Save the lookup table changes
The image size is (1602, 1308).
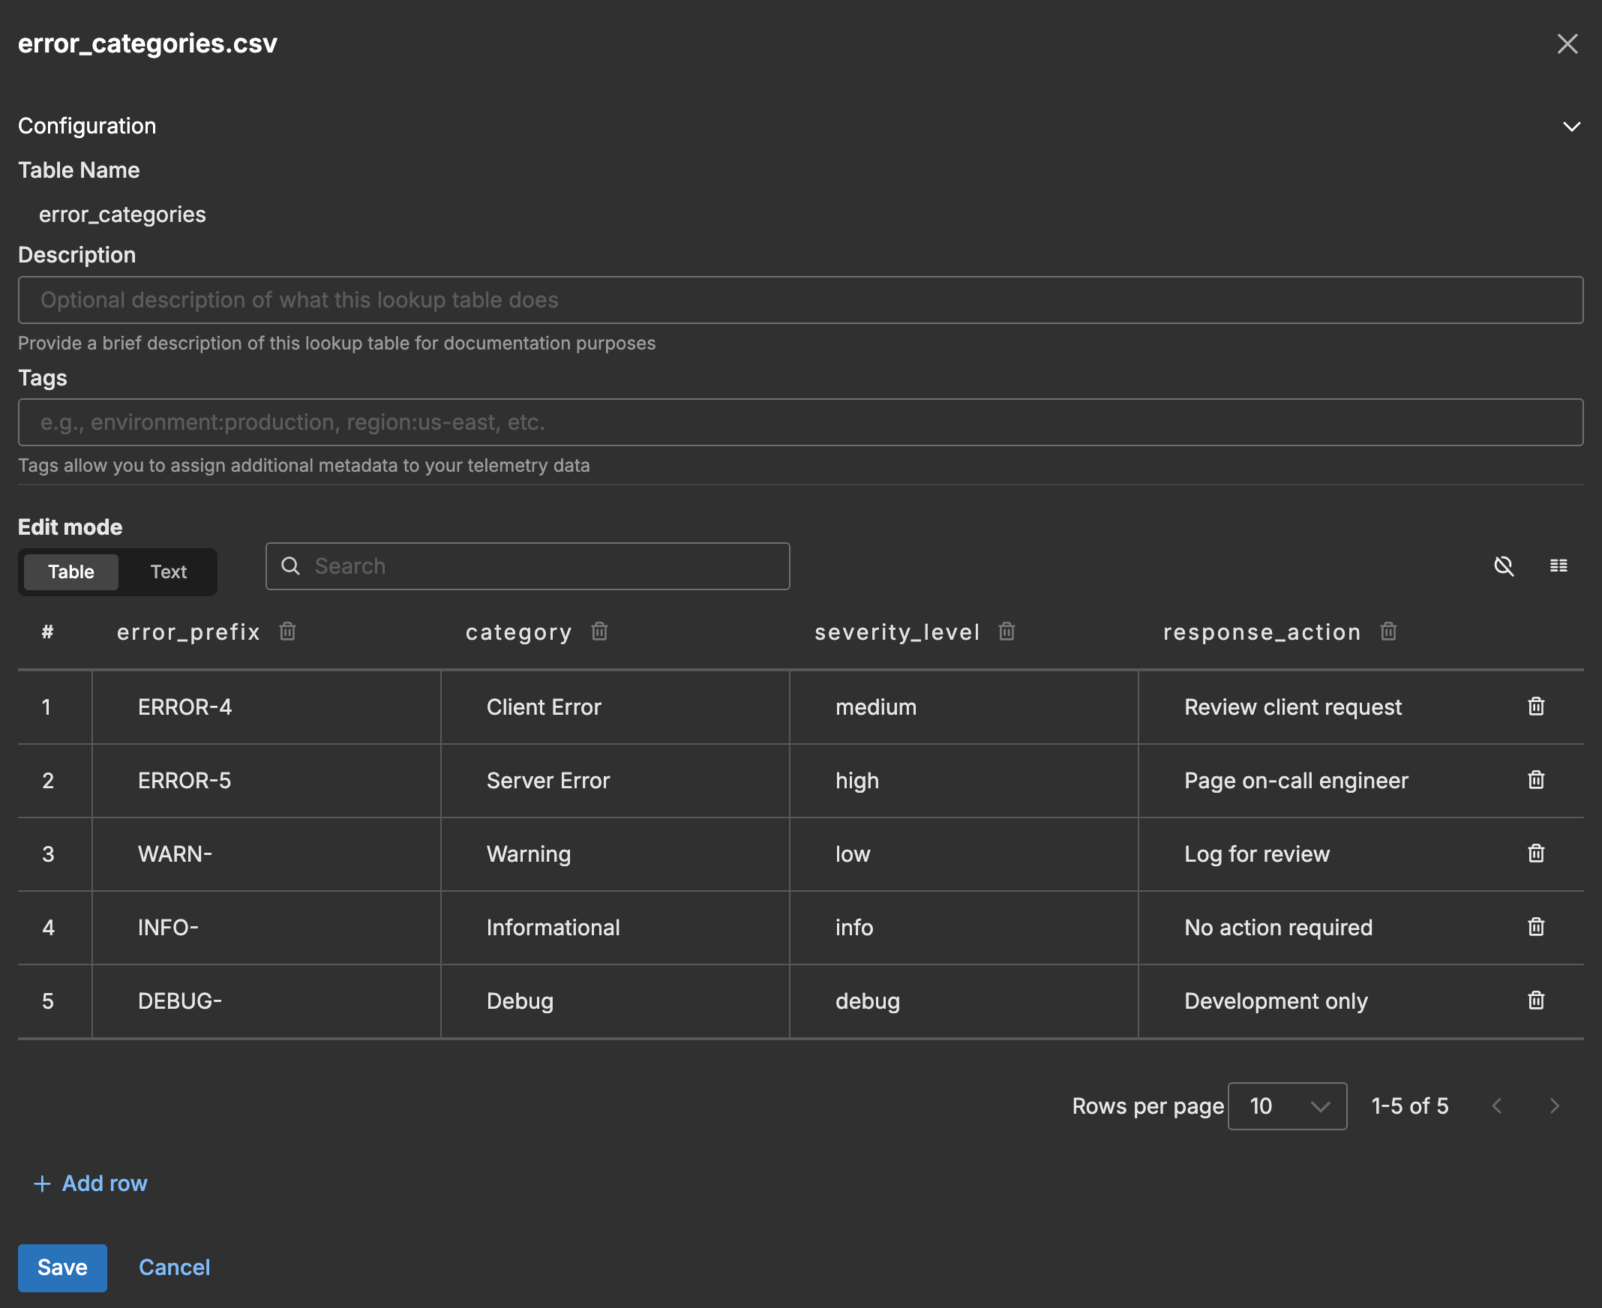pyautogui.click(x=62, y=1267)
